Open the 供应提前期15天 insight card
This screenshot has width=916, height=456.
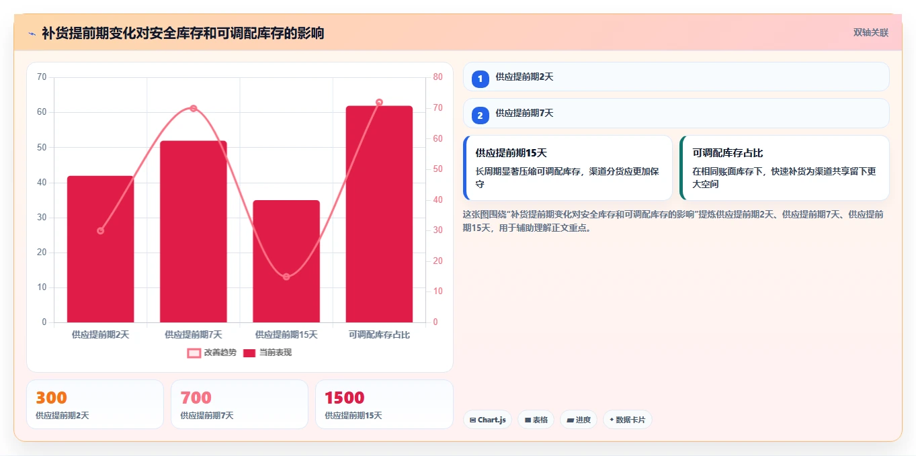coord(568,168)
